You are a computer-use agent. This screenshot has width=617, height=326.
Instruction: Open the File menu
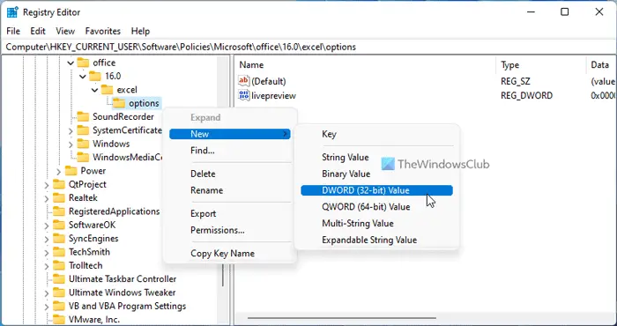click(13, 31)
